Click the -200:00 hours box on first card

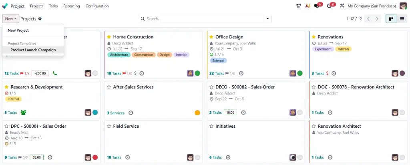[x=40, y=73]
